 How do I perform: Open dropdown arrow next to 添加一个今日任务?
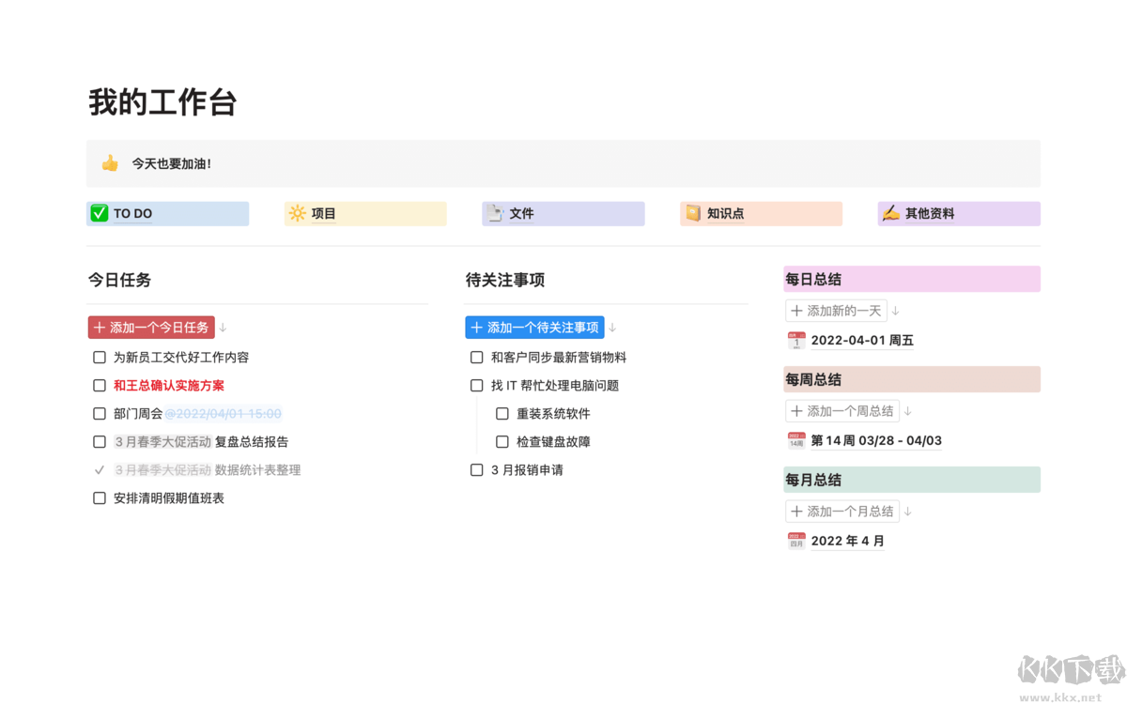(x=224, y=328)
